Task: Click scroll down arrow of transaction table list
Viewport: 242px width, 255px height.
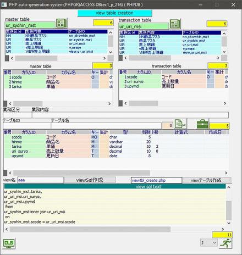Action: pyautogui.click(x=224, y=52)
